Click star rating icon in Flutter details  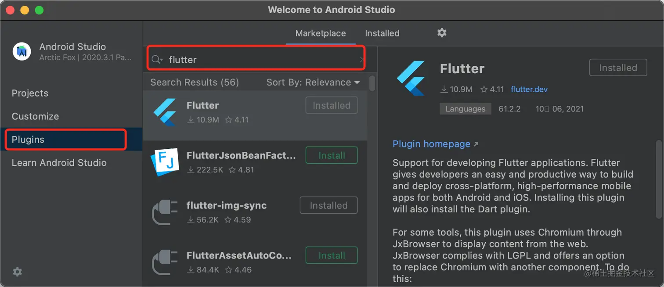[484, 89]
